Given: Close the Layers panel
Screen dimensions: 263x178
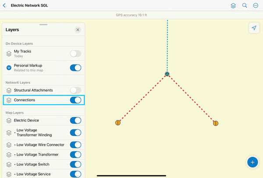Looking at the screenshot, I should click(x=78, y=30).
